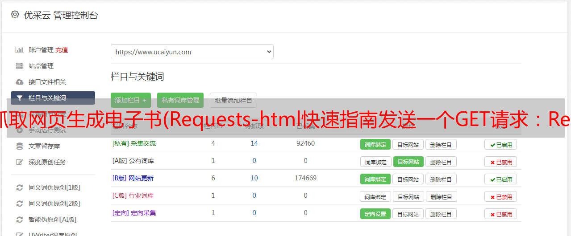Click 词库绑定 for 公有词库 row
The height and width of the screenshot is (236, 571).
(x=375, y=162)
